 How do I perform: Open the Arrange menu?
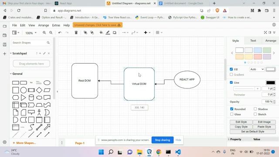[44, 25]
